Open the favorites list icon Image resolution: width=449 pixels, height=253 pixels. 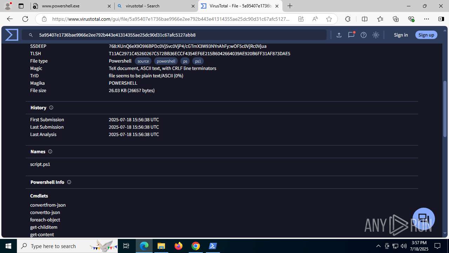(x=380, y=19)
